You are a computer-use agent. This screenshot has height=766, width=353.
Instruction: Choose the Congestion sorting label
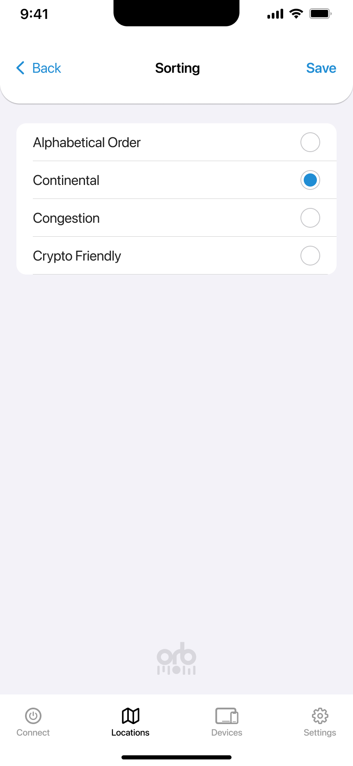click(x=66, y=218)
